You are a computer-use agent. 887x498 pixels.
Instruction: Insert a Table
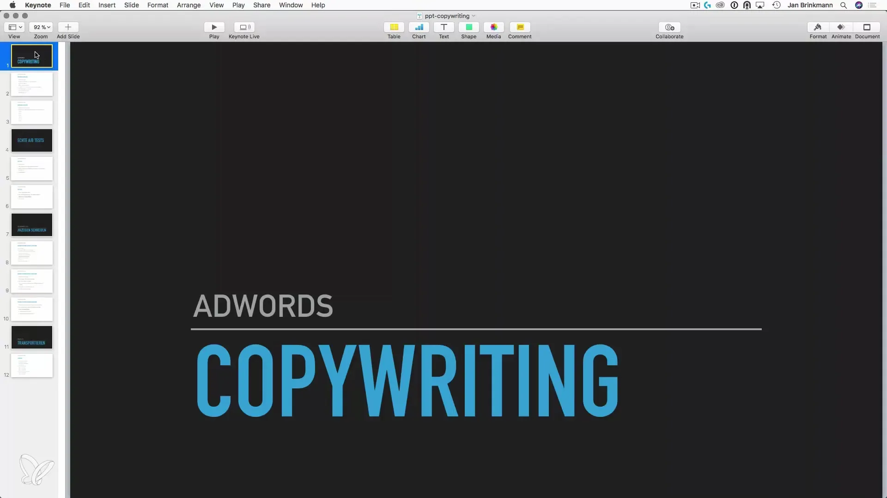(394, 27)
